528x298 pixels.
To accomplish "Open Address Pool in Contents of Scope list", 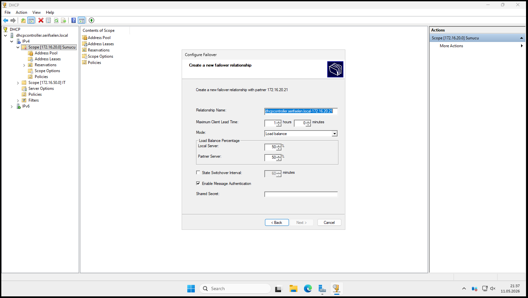I will click(99, 38).
